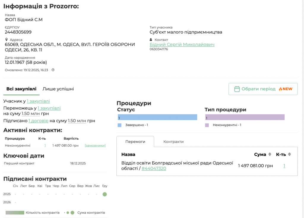The width and height of the screenshot is (304, 218).
Task: Sort table by Сума column arrows
Action: [270, 154]
